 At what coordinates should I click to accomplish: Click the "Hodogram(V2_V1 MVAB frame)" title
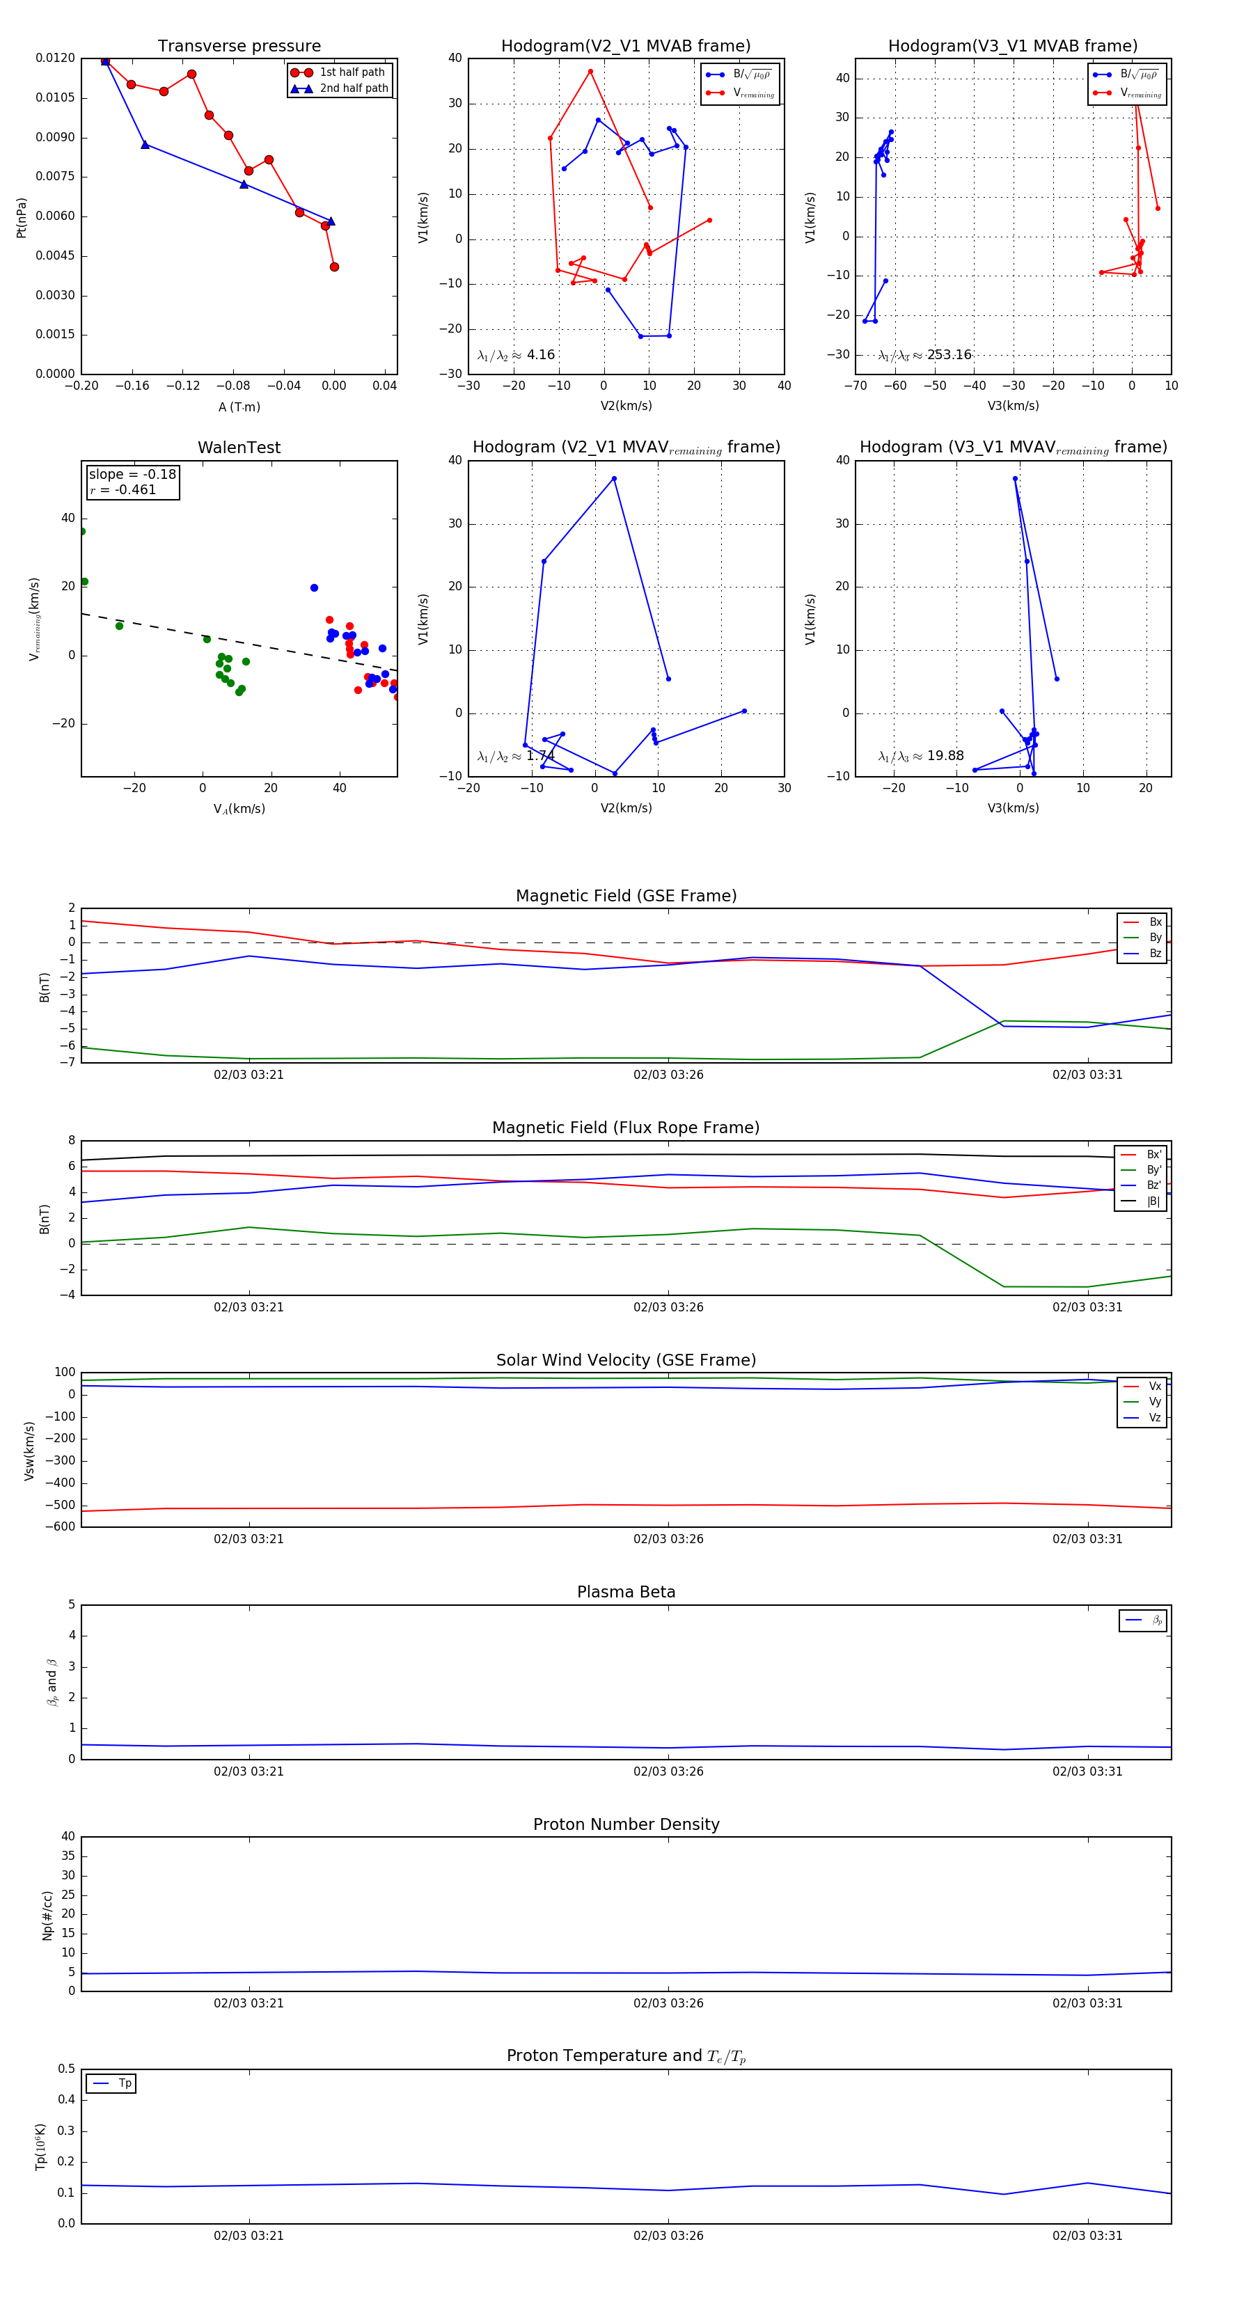click(x=626, y=47)
